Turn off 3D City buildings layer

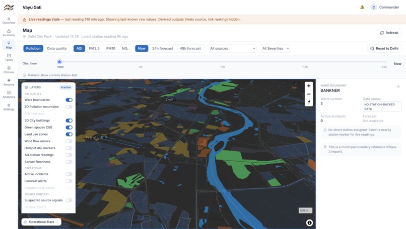[69, 121]
